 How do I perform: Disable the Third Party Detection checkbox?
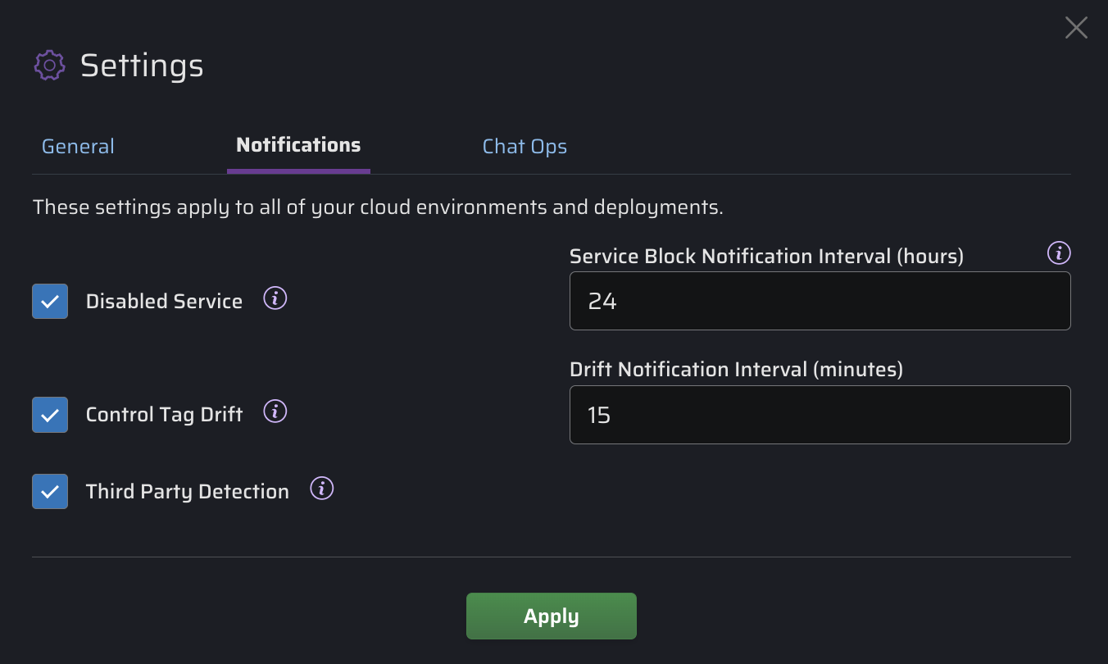pos(50,492)
